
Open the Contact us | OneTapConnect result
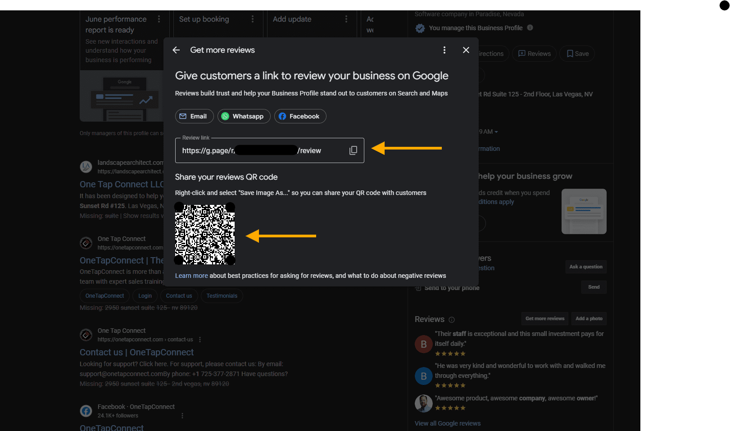tap(136, 352)
